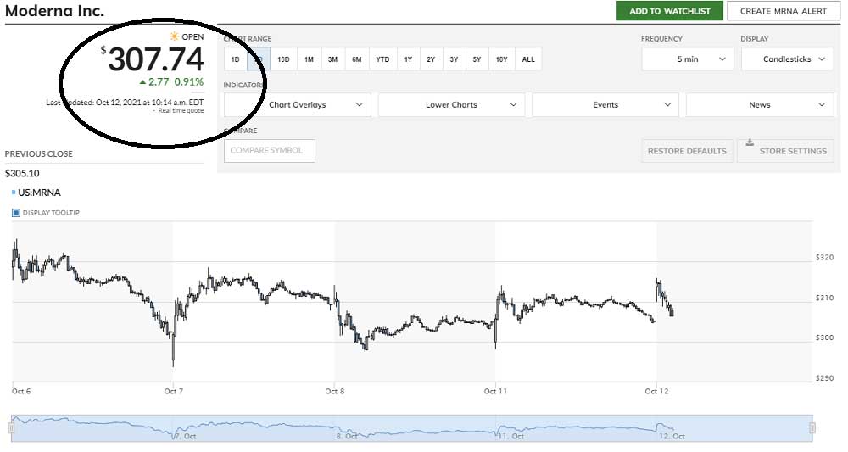Select the 6M chart range tab
Screen dimensions: 848x452
[x=357, y=59]
